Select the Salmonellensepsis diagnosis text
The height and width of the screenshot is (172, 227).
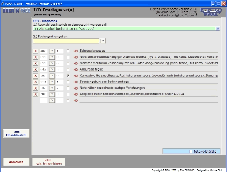coord(93,51)
